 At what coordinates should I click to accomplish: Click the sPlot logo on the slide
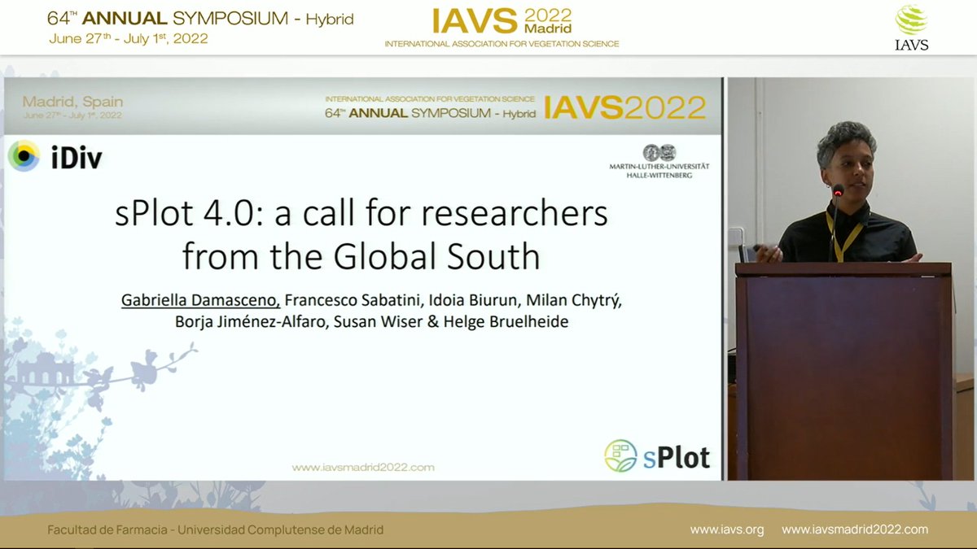[x=658, y=456]
